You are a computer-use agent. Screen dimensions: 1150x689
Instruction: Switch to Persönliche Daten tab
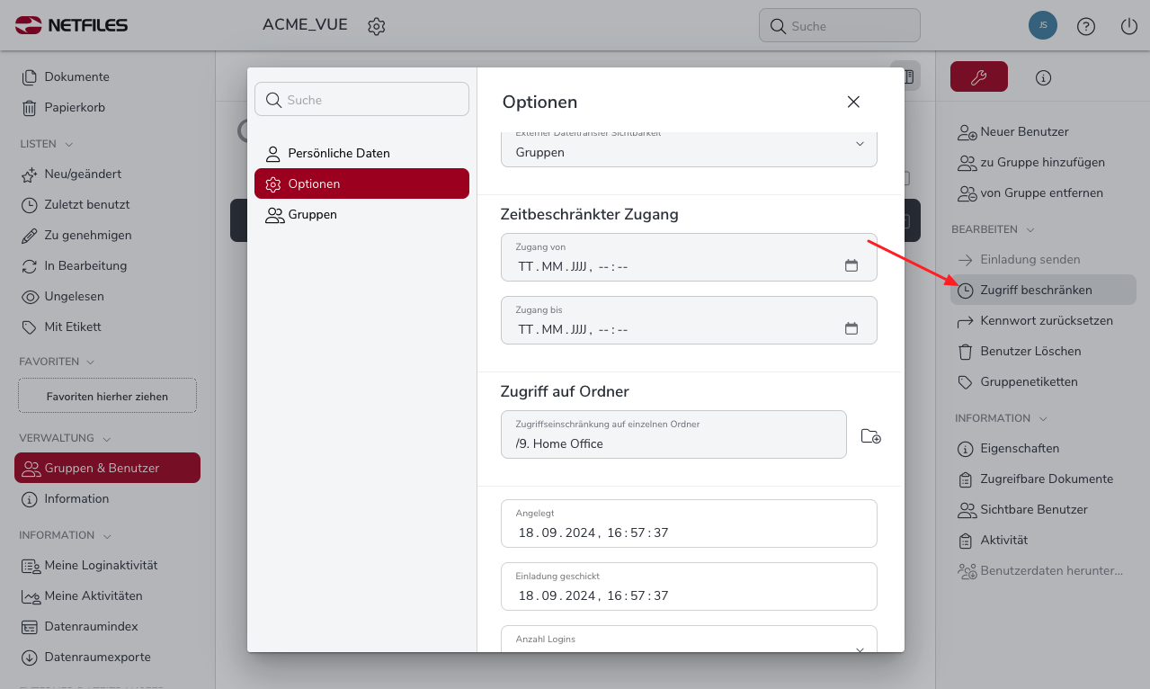coord(338,153)
